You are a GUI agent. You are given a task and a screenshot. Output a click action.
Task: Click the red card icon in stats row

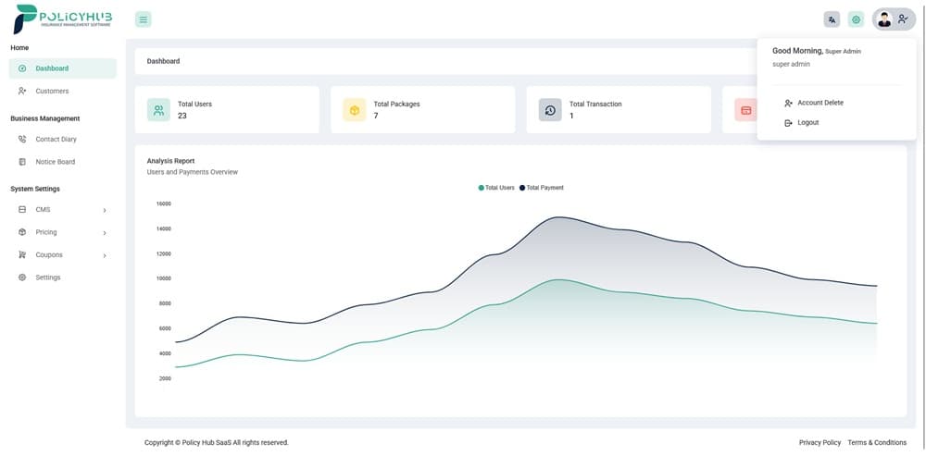pyautogui.click(x=745, y=110)
